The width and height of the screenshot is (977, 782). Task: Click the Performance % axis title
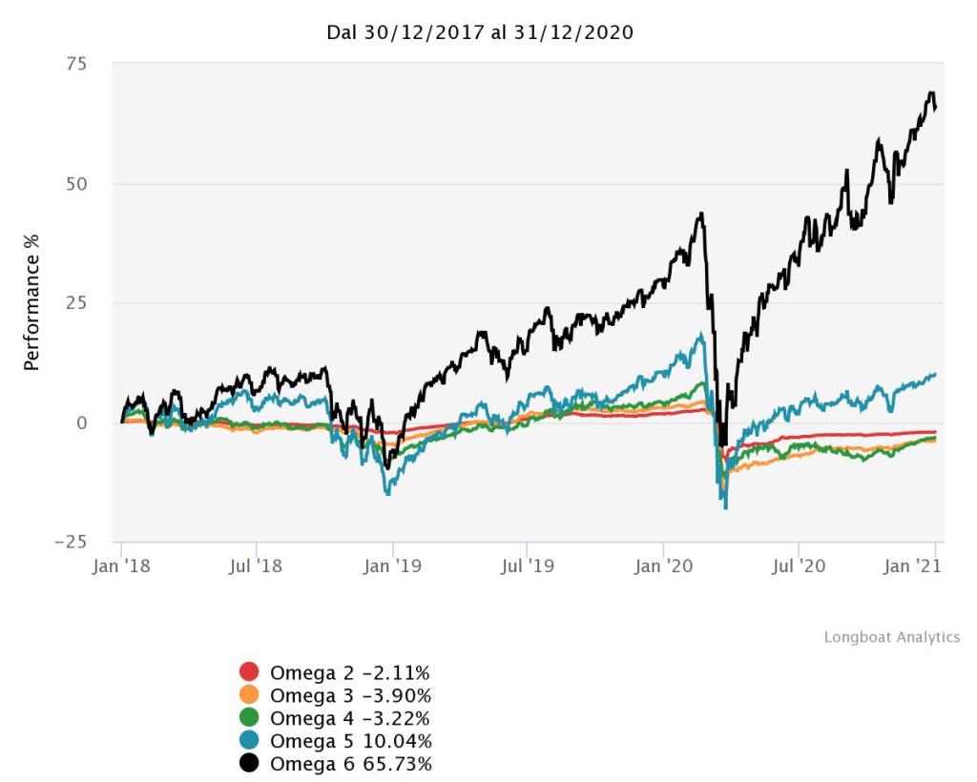pos(31,302)
